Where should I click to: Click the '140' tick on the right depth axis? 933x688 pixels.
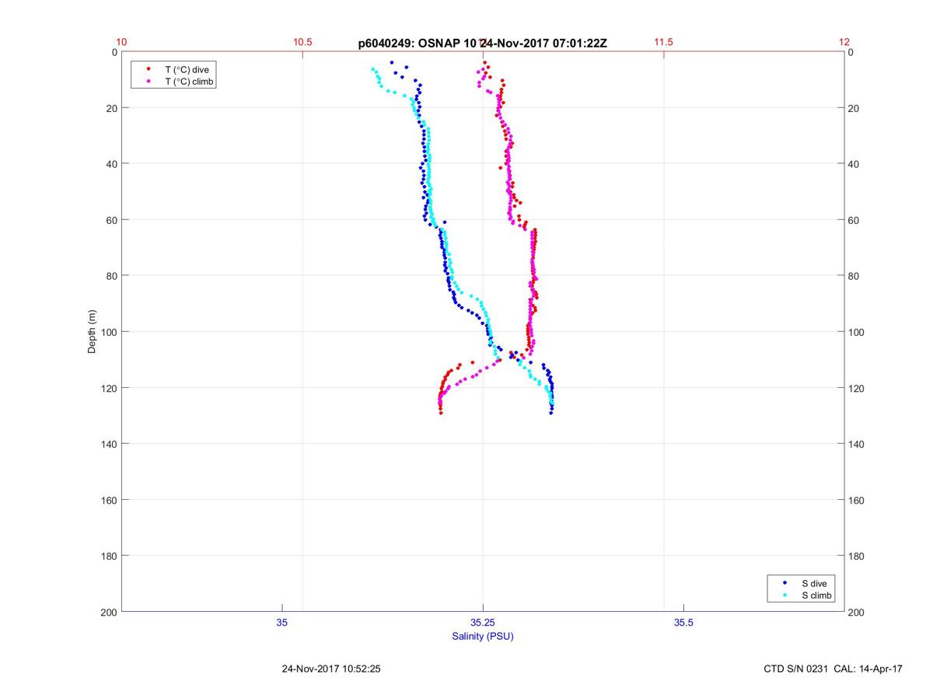pyautogui.click(x=856, y=444)
